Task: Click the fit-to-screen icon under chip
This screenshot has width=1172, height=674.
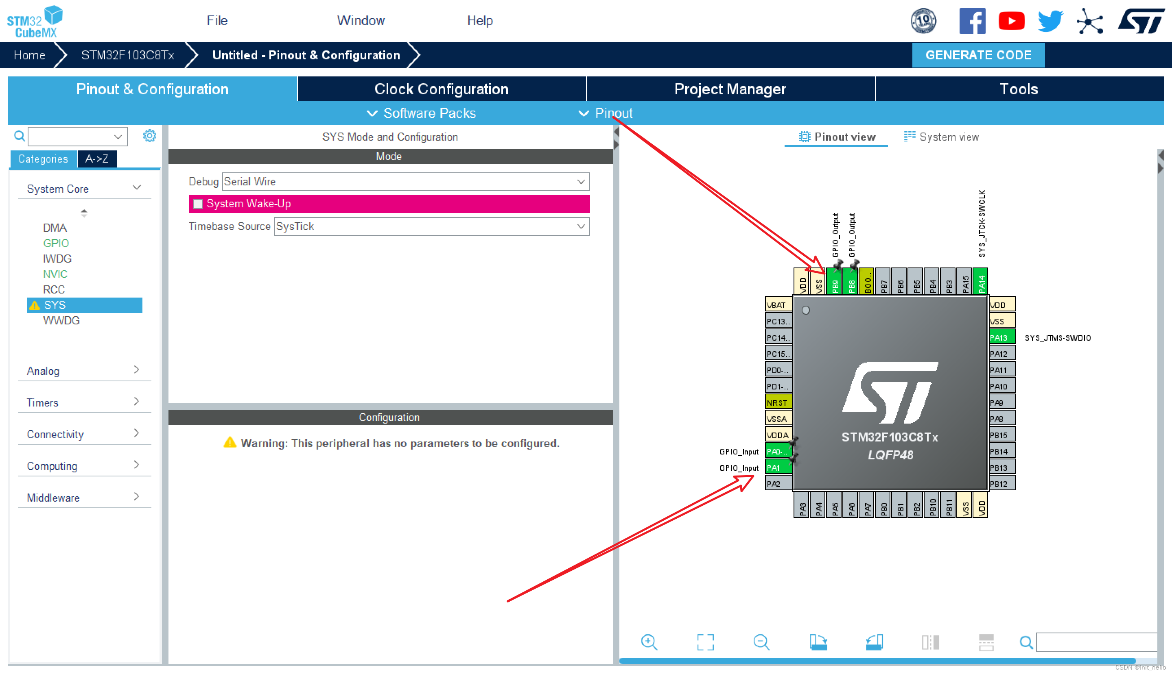Action: 705,641
